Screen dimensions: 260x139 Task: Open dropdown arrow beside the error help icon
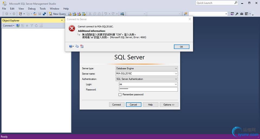coord(73,46)
